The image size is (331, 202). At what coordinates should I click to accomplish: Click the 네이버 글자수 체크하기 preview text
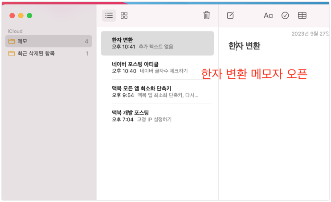pos(164,71)
